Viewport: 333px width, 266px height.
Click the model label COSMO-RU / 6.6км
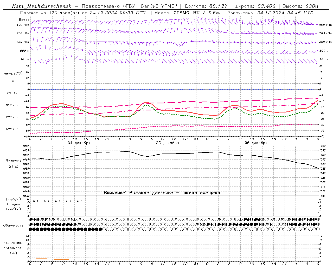tap(197, 12)
